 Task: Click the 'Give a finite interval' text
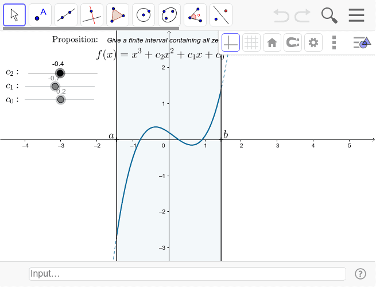[x=162, y=40]
